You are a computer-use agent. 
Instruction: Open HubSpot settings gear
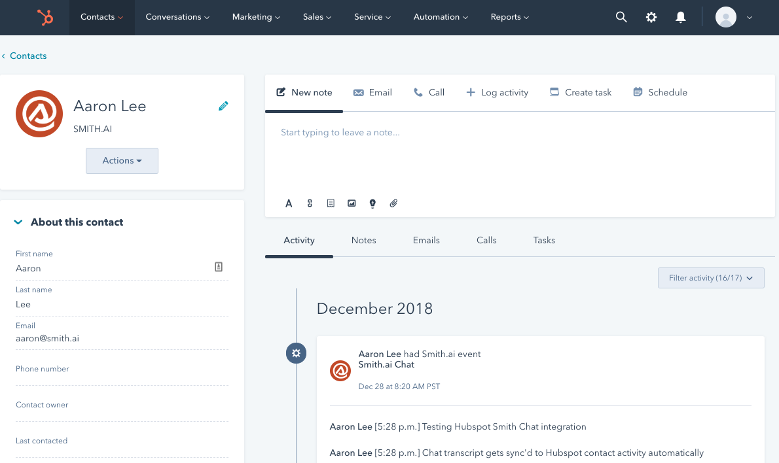pos(651,17)
